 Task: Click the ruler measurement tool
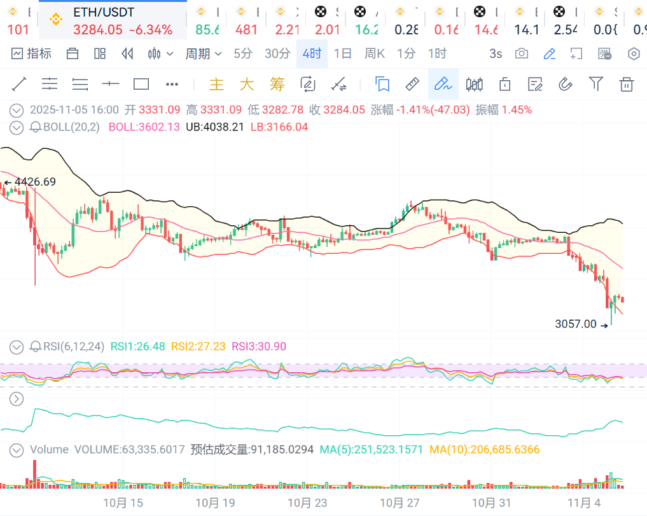412,84
